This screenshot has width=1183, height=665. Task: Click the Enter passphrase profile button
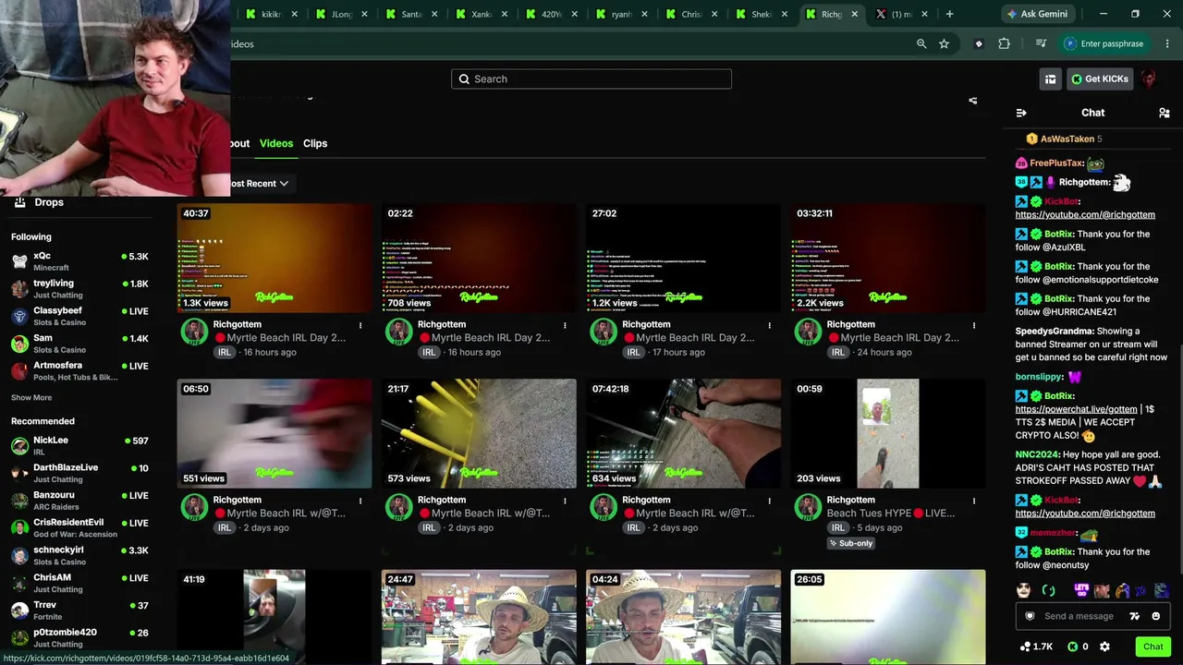tap(1104, 43)
